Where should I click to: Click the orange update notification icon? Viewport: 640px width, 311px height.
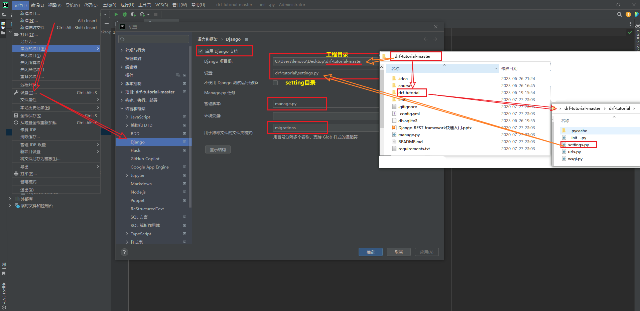628,14
